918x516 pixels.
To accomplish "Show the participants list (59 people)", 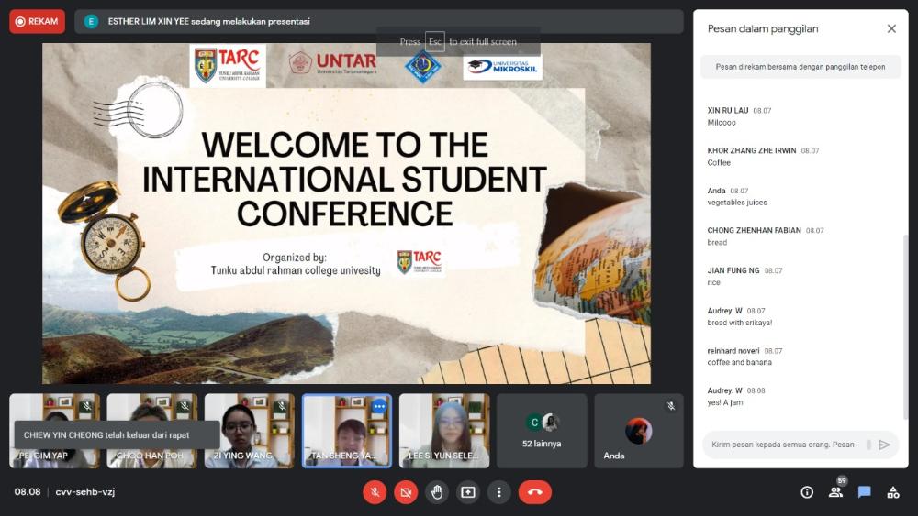I will pyautogui.click(x=835, y=492).
